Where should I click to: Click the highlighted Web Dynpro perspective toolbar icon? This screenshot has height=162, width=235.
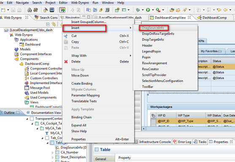62,10
